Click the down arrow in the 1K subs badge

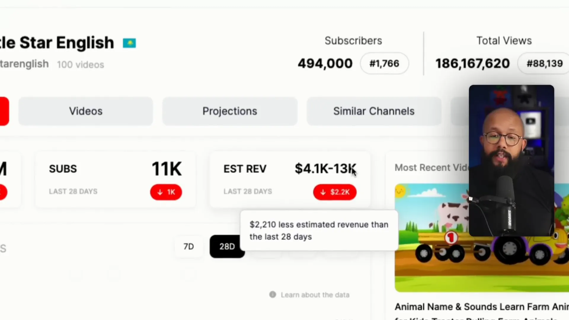pyautogui.click(x=160, y=192)
